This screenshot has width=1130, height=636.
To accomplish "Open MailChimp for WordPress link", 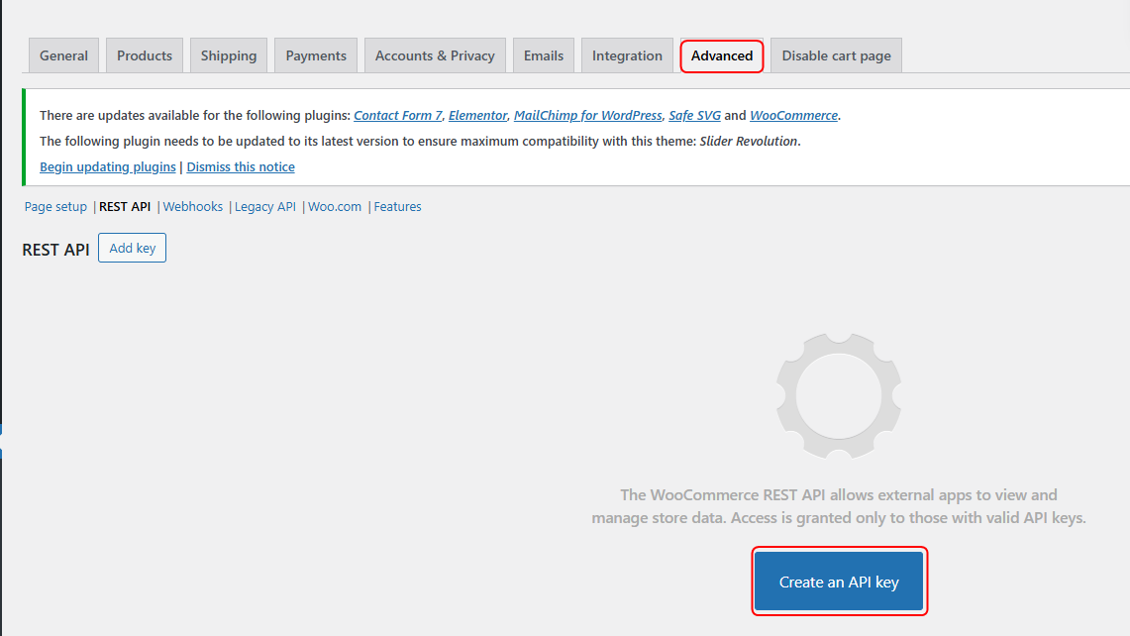I will (x=587, y=115).
